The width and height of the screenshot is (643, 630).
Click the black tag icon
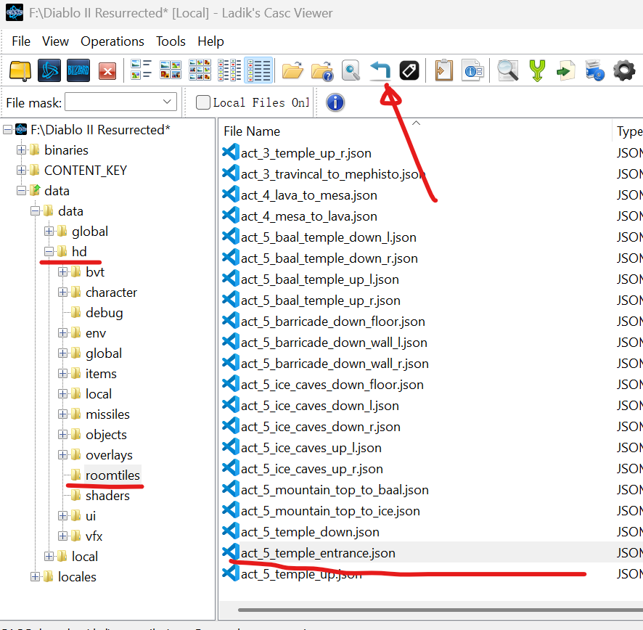pos(409,70)
